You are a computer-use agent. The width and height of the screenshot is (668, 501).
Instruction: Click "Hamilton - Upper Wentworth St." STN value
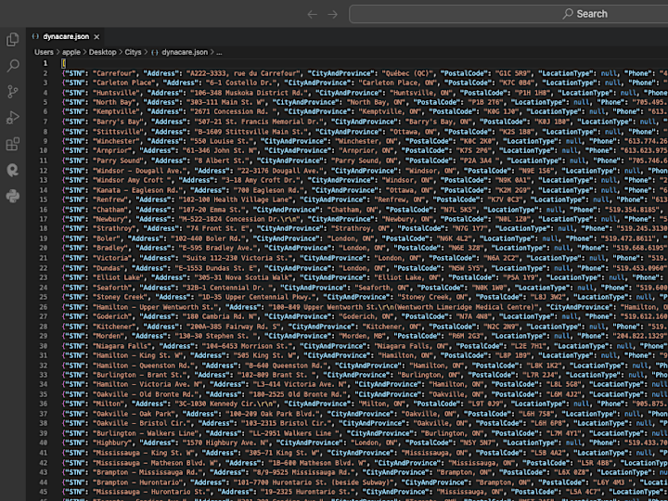tap(156, 307)
